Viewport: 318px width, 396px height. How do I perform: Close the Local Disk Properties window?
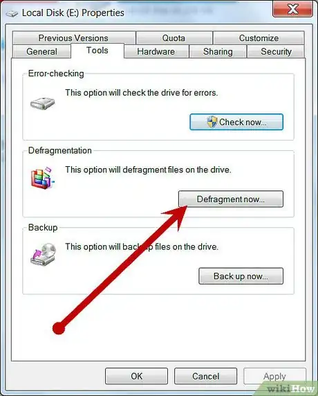point(293,9)
